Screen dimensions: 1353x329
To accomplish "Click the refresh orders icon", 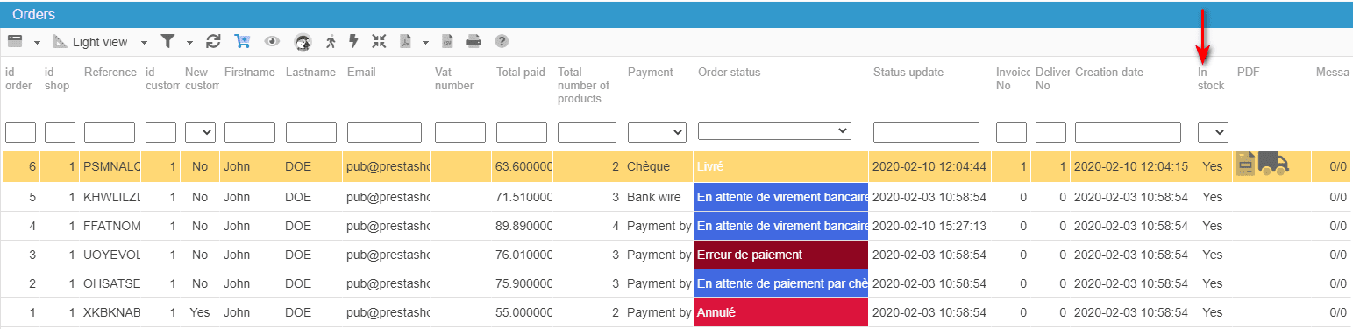I will tap(213, 41).
